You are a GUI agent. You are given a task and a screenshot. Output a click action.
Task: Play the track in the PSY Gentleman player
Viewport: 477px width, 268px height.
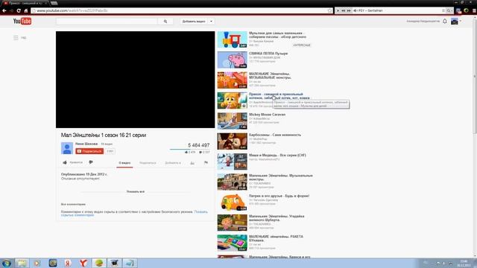click(338, 10)
